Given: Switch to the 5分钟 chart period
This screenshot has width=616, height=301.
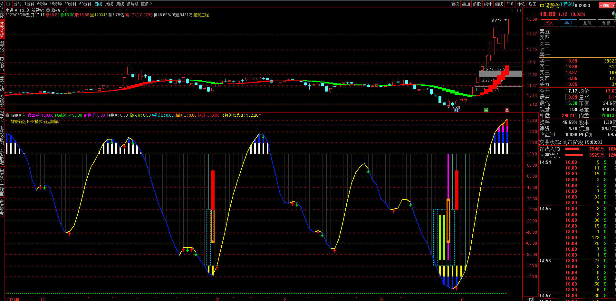Looking at the screenshot, I should [x=42, y=4].
